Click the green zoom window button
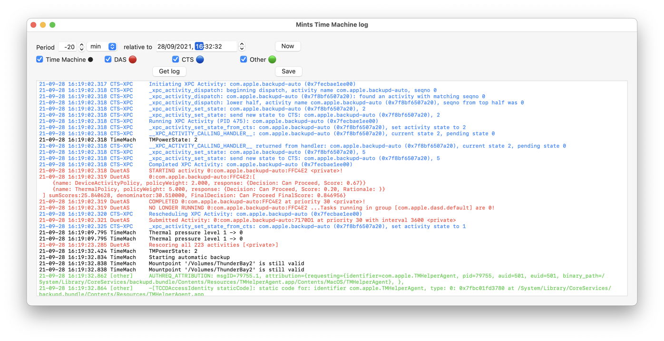 click(x=52, y=25)
